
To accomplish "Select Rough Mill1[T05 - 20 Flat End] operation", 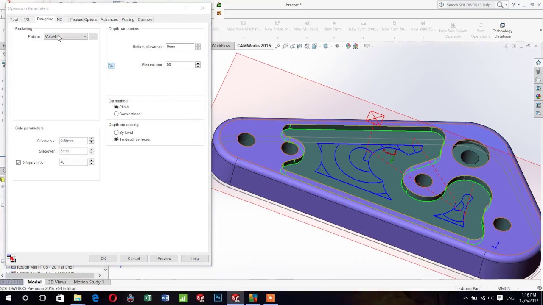I will click(x=45, y=267).
